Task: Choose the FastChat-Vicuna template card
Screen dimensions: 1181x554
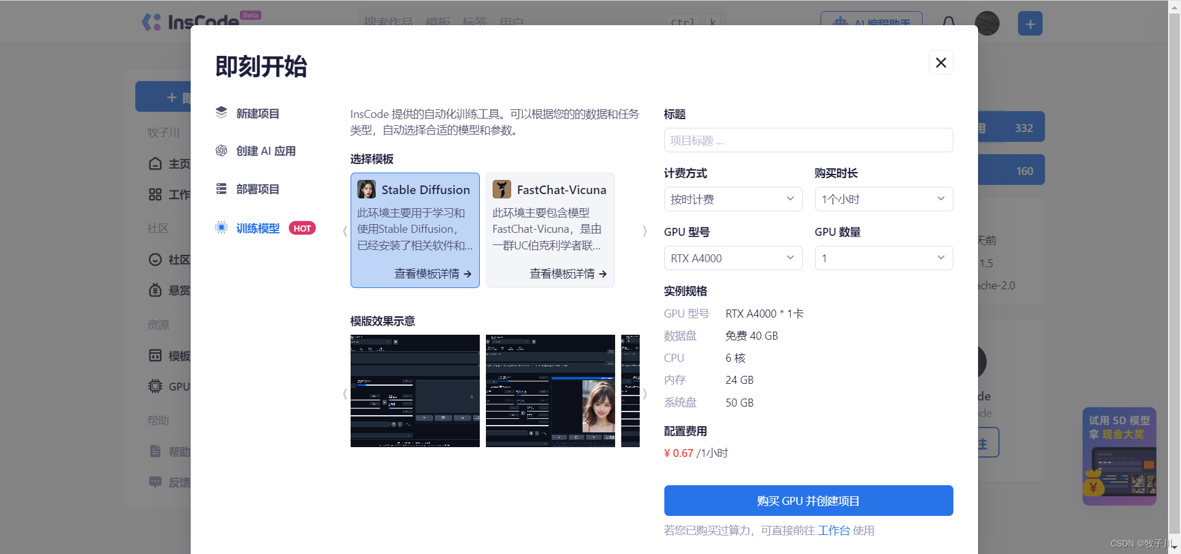Action: pyautogui.click(x=551, y=230)
